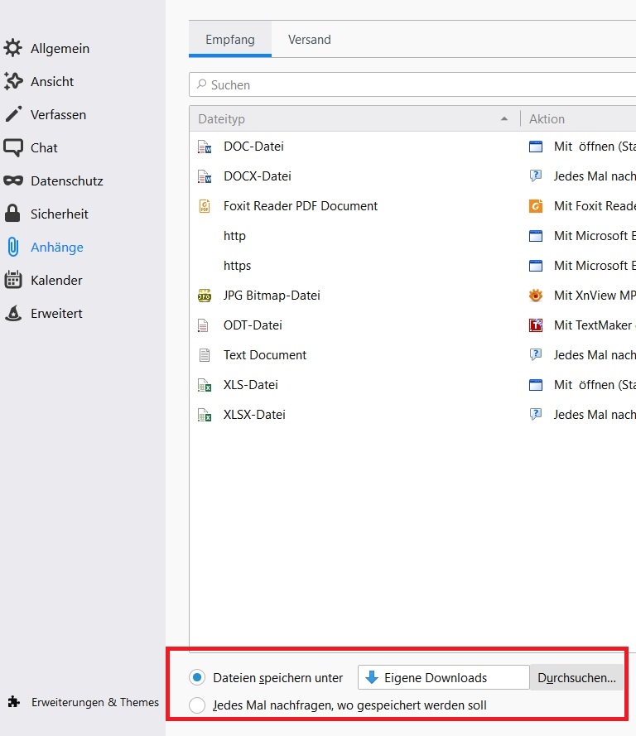
Task: Select the ODT-Datei row in list
Action: (253, 325)
